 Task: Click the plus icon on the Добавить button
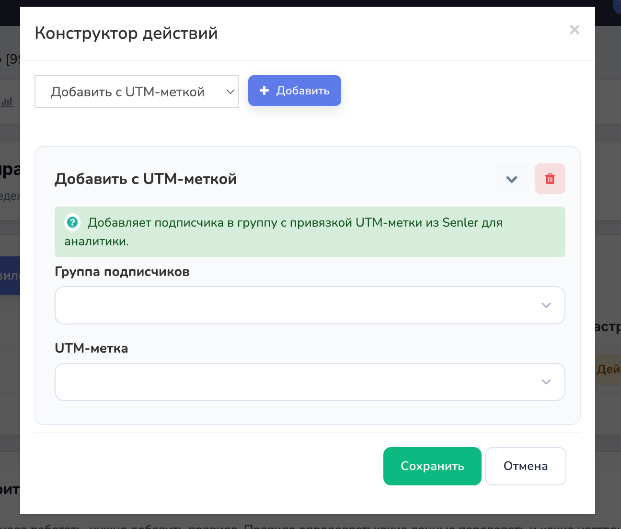(x=264, y=91)
